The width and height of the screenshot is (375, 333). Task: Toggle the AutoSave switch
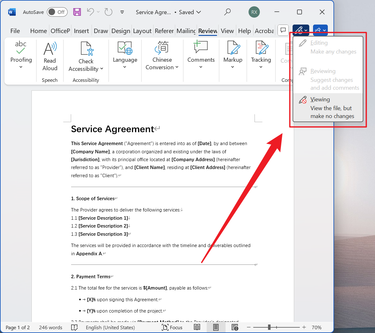coord(57,12)
